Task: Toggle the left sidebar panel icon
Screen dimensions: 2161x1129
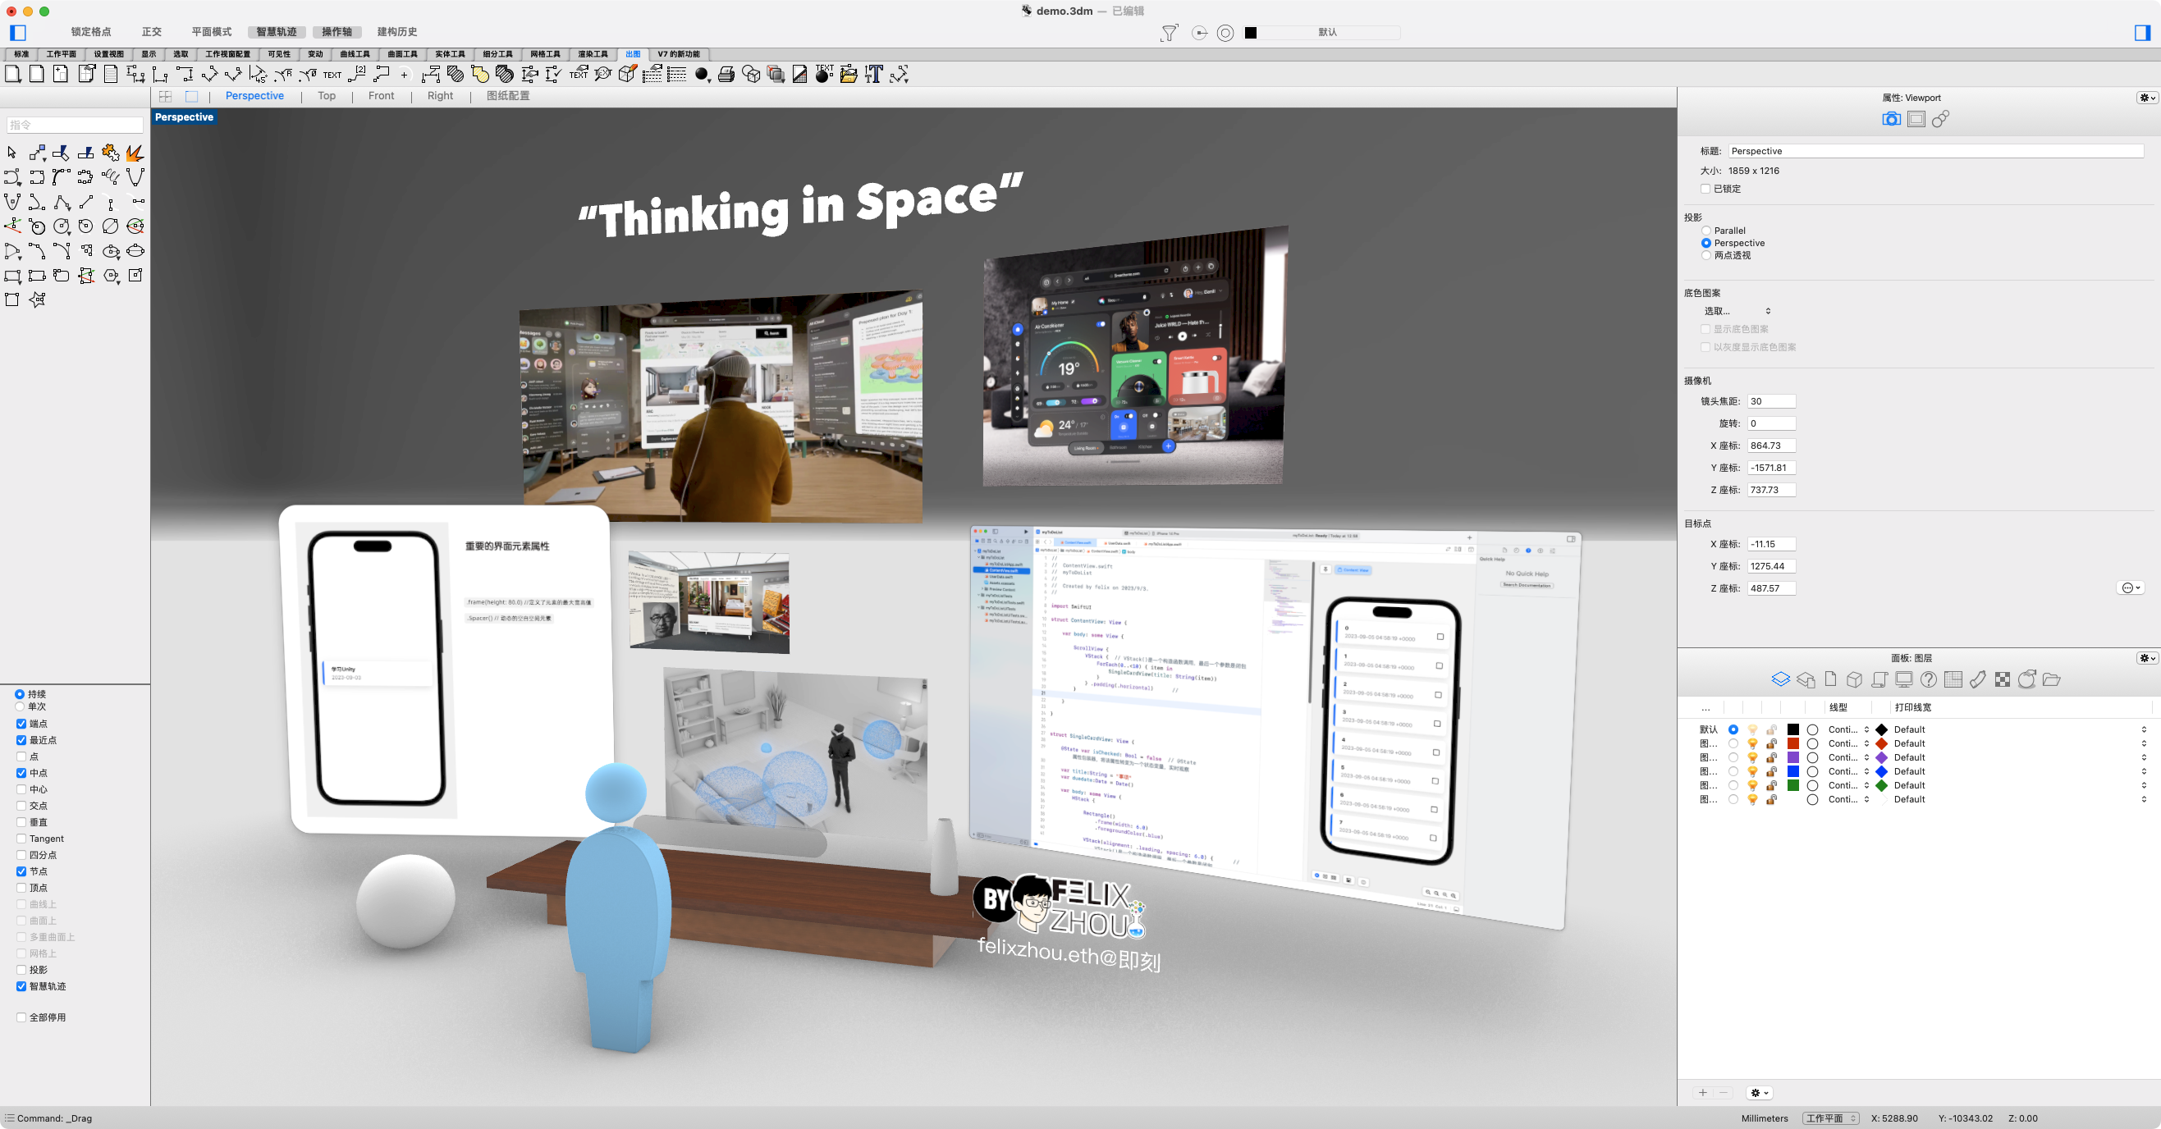Action: coord(18,33)
